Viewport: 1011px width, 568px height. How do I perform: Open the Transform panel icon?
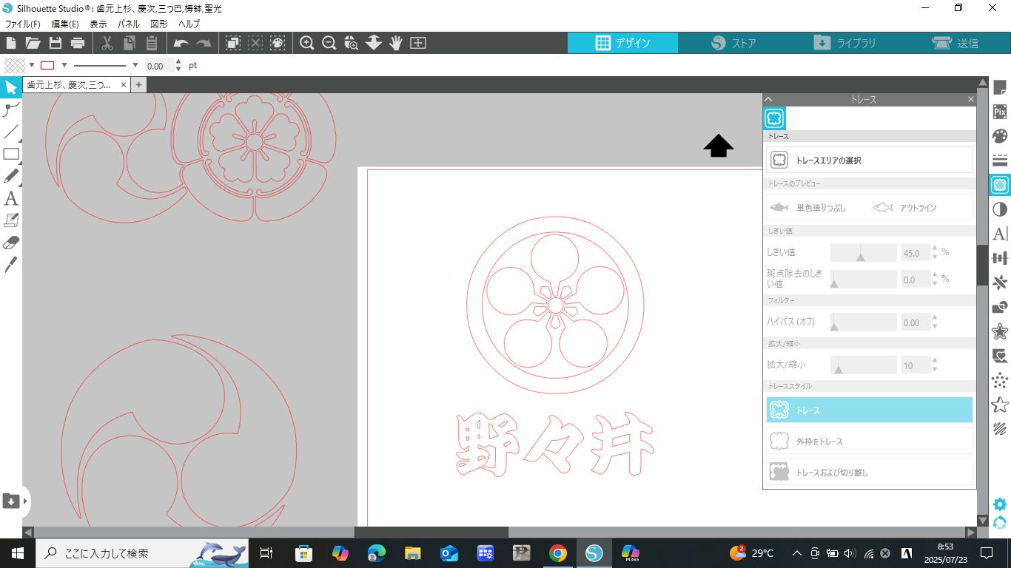point(1000,257)
